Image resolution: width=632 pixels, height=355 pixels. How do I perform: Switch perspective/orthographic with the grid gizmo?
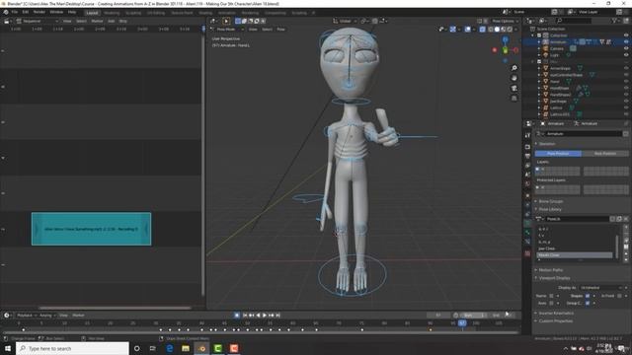pyautogui.click(x=513, y=99)
